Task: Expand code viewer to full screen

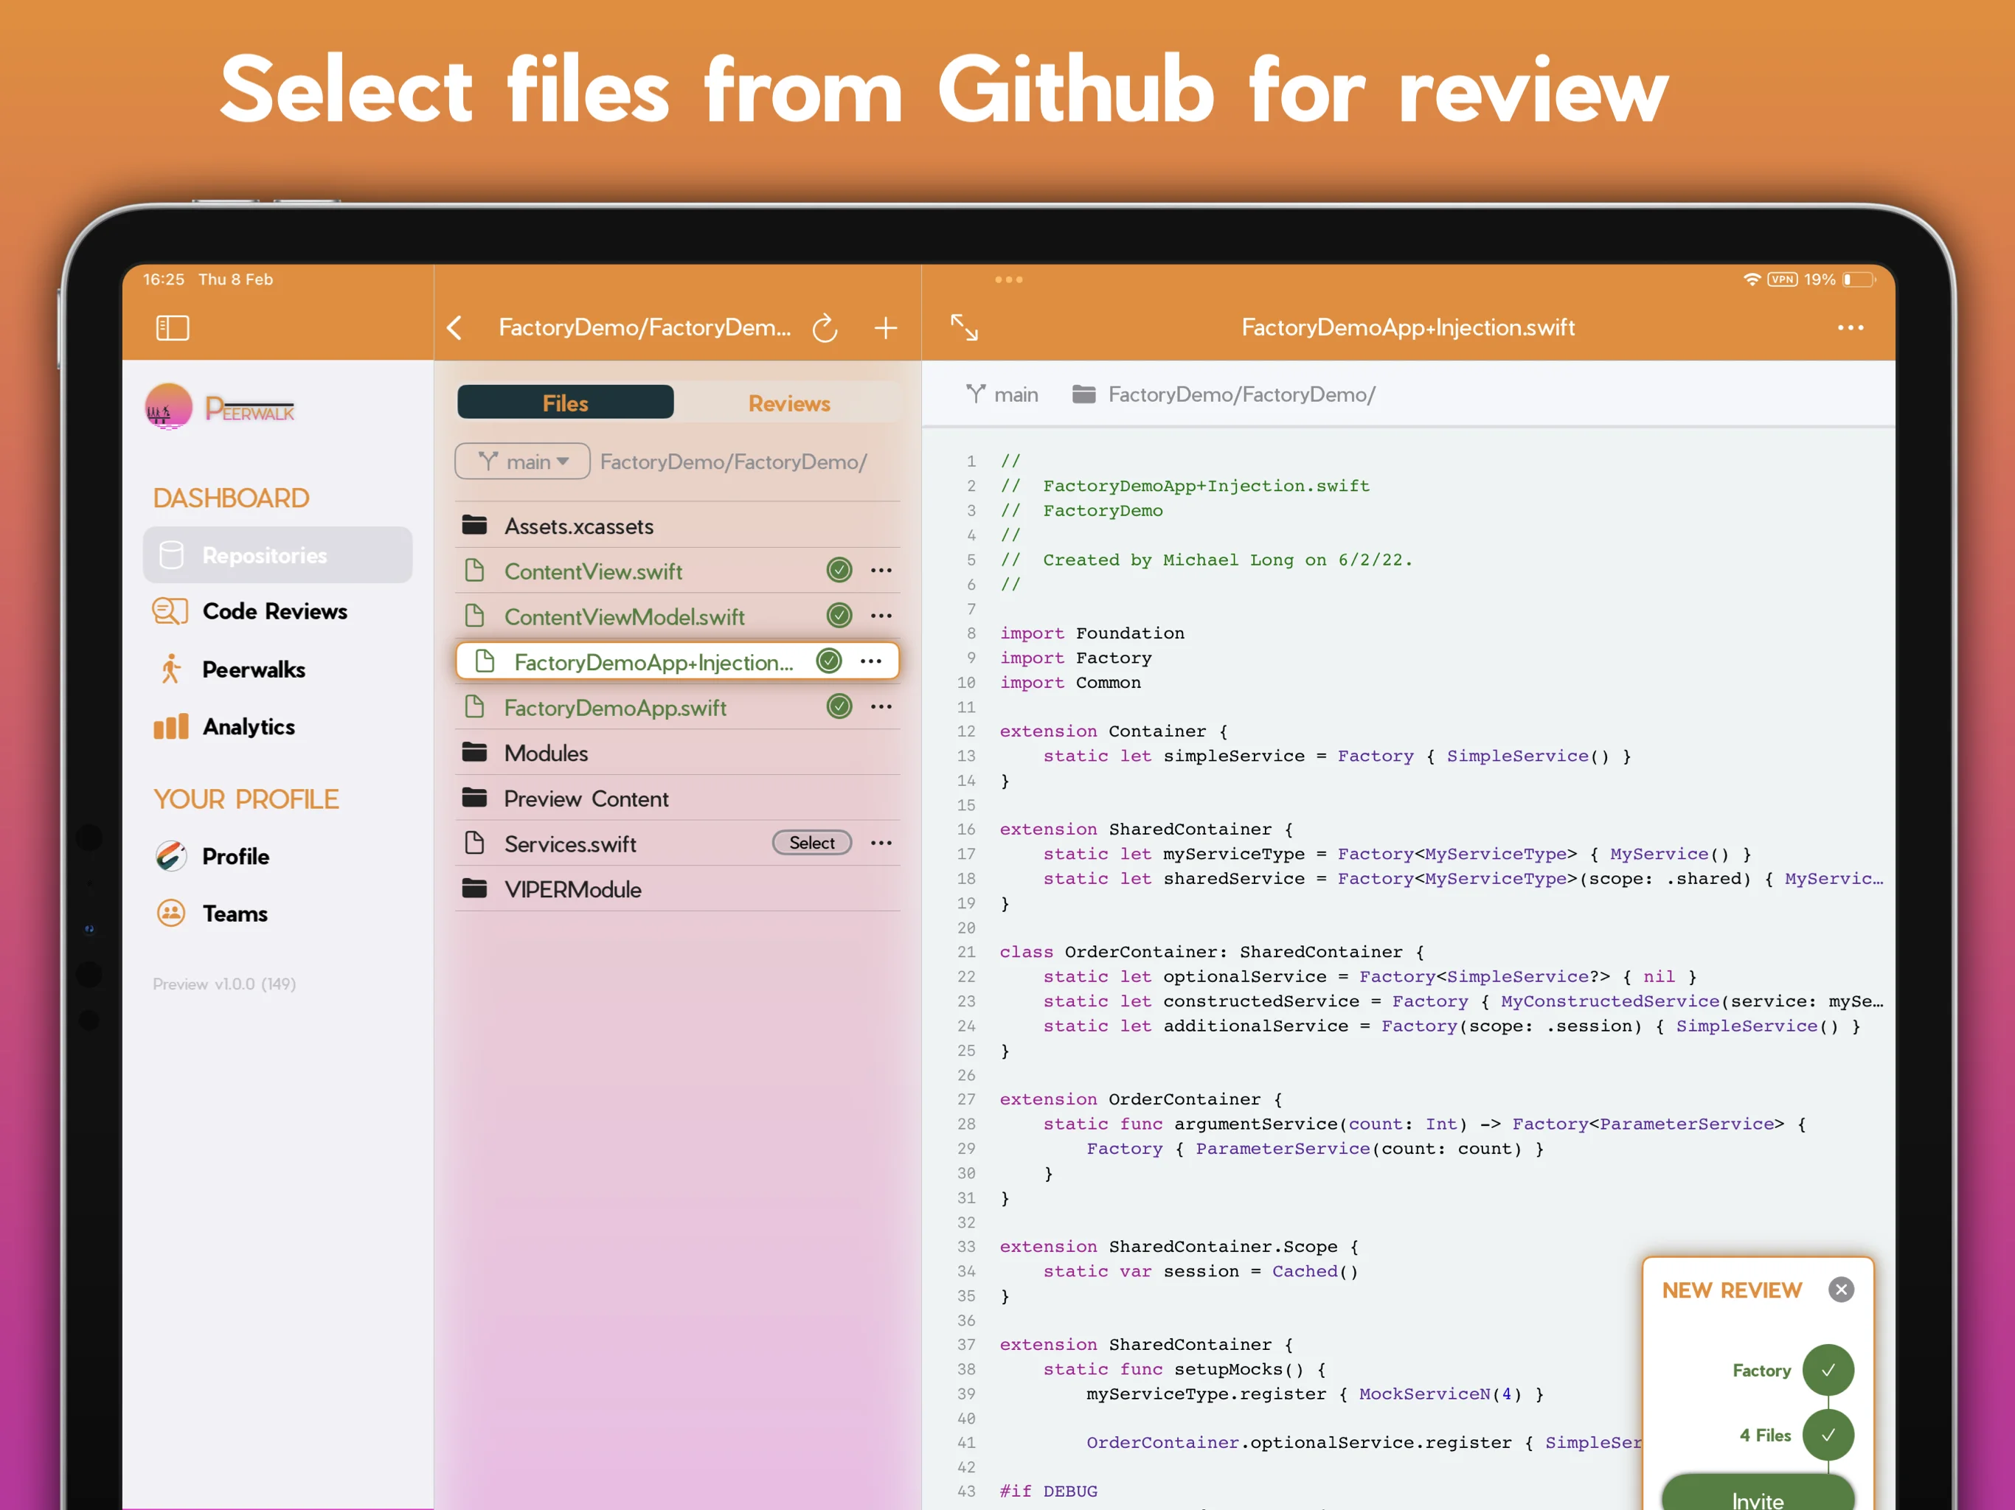Action: [x=964, y=328]
